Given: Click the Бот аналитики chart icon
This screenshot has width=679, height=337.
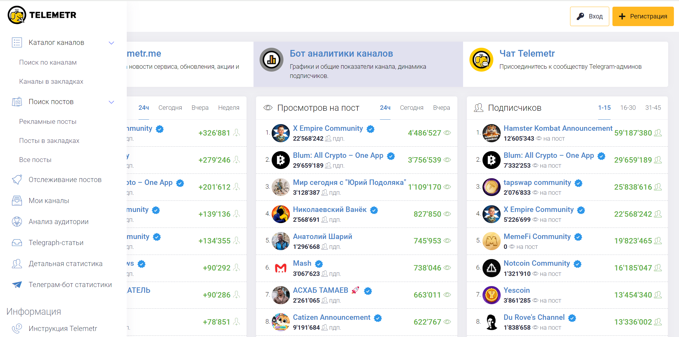Looking at the screenshot, I should point(271,60).
